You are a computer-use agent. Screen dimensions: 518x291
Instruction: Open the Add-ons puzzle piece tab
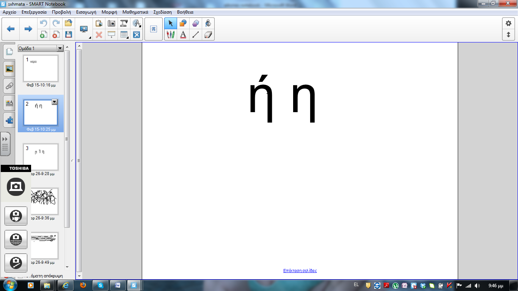[x=9, y=120]
